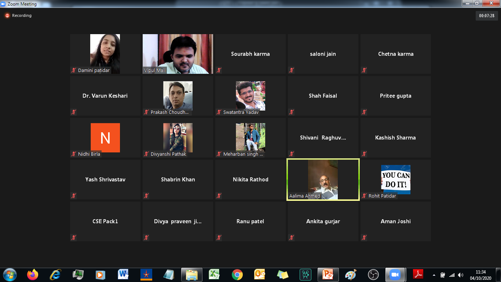This screenshot has width=501, height=282.
Task: Click the muted mic icon on Aman Joshi's tile
Action: pyautogui.click(x=364, y=238)
